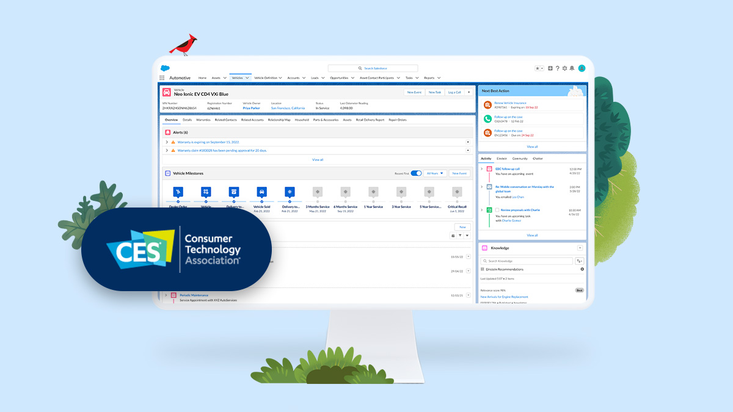Open the App Launcher grid icon

(x=162, y=78)
